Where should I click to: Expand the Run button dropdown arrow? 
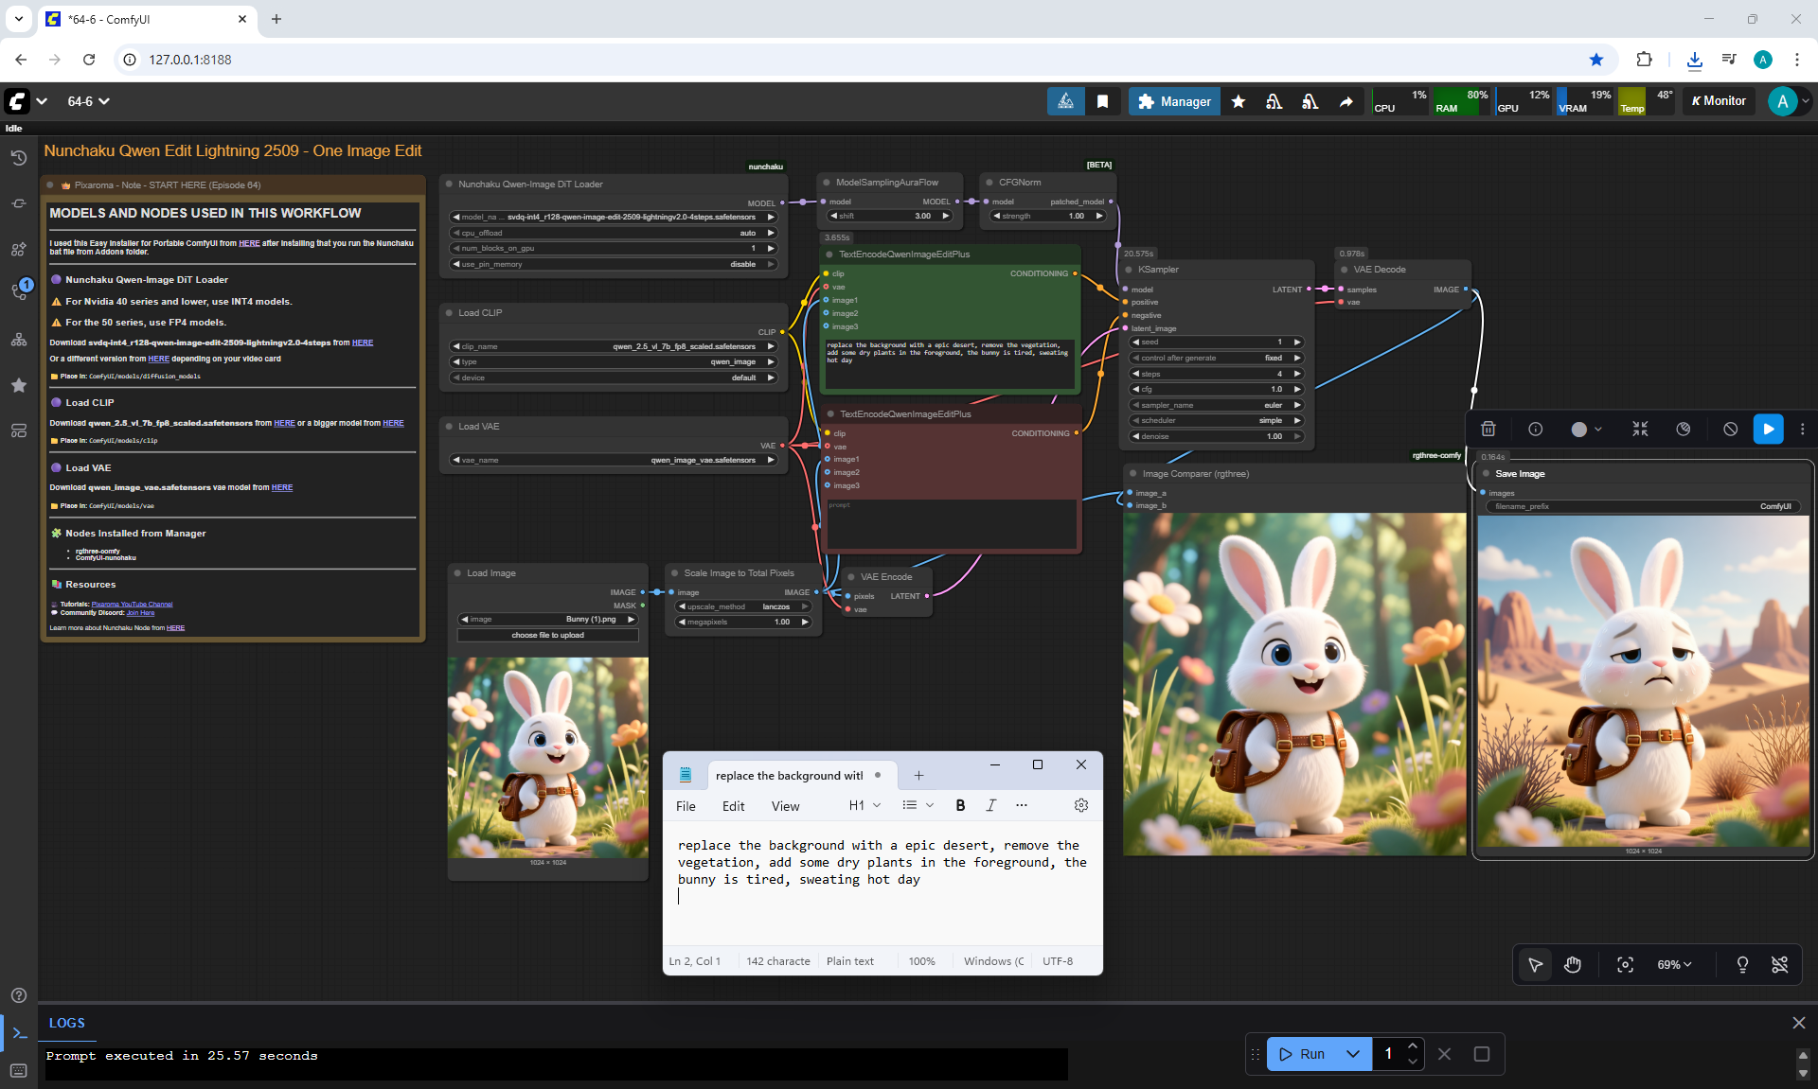click(x=1353, y=1054)
